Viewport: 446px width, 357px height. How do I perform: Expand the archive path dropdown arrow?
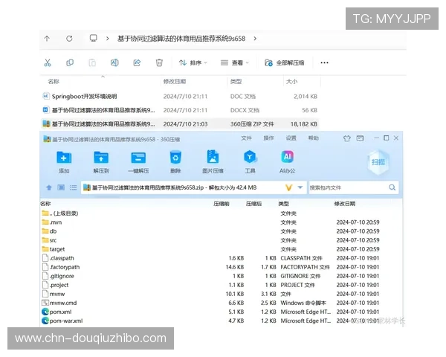300,188
